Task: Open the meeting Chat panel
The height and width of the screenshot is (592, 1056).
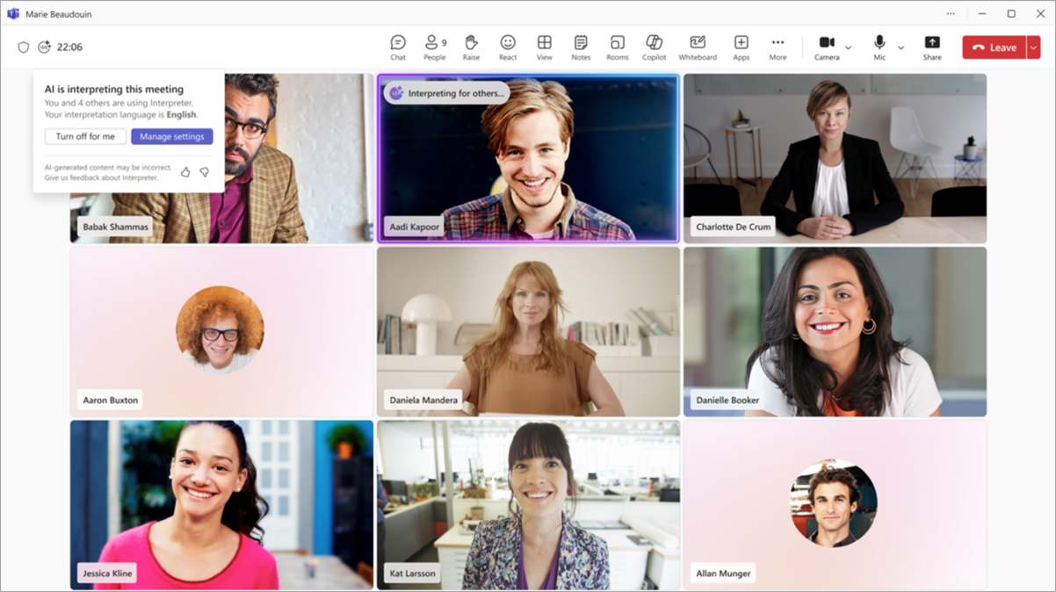Action: 397,47
